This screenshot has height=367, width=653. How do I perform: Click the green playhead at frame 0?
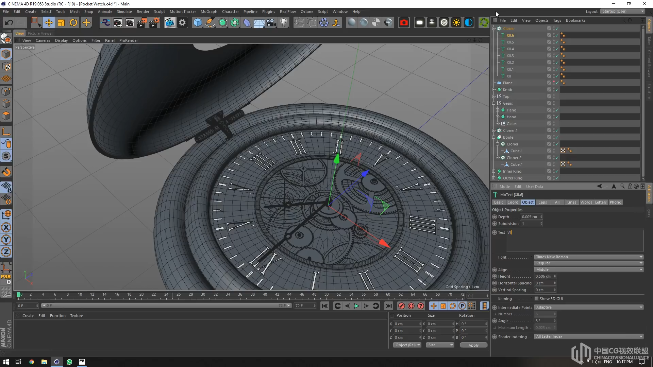click(19, 295)
